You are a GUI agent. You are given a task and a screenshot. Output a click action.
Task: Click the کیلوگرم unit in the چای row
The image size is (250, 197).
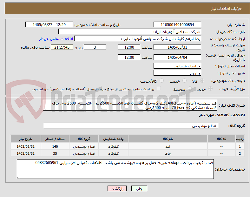[113, 153]
